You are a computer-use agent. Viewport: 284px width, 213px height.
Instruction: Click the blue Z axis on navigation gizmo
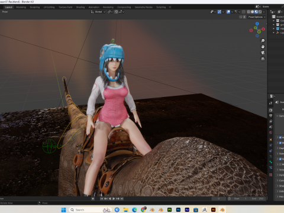tap(257, 24)
